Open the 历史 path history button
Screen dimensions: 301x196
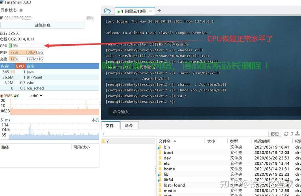[275, 134]
